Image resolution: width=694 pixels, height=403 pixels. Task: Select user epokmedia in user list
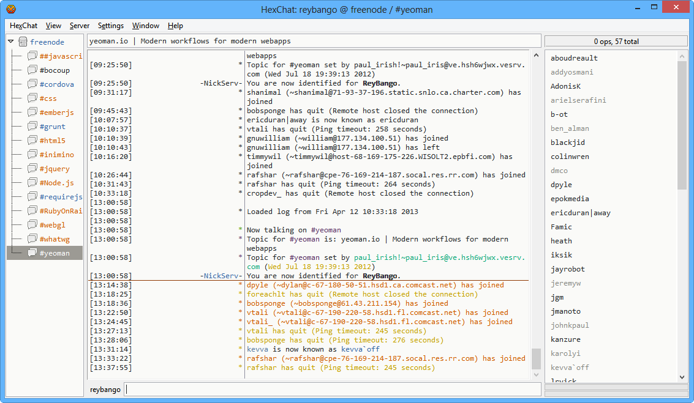click(x=570, y=199)
